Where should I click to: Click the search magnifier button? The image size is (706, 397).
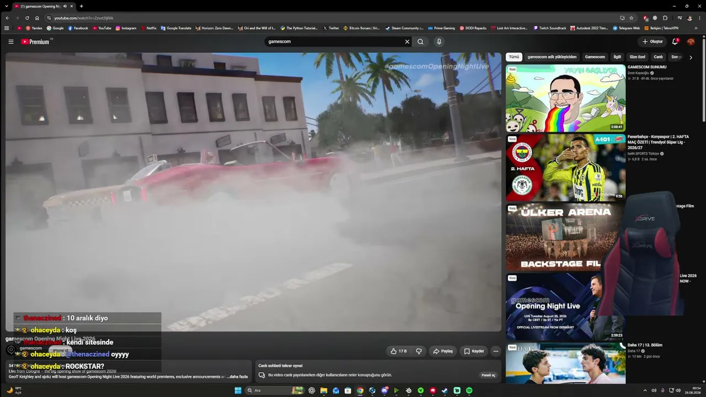pyautogui.click(x=420, y=41)
